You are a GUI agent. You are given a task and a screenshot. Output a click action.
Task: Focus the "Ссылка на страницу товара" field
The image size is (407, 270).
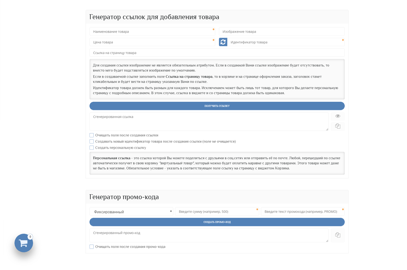pyautogui.click(x=217, y=53)
